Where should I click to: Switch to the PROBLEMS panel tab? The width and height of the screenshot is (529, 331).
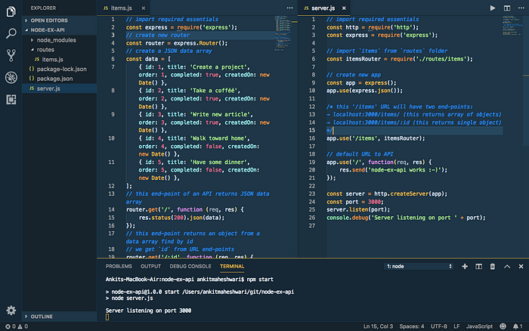(x=119, y=267)
